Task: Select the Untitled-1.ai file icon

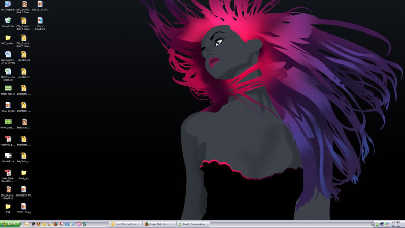Action: pyautogui.click(x=8, y=158)
